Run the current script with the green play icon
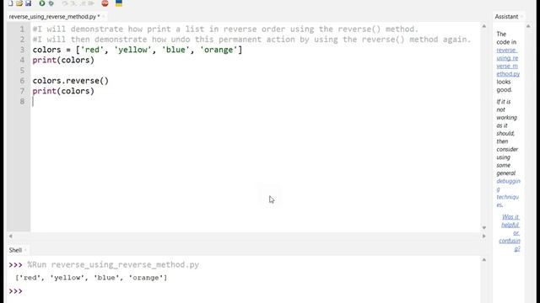The height and width of the screenshot is (303, 540). (42, 3)
